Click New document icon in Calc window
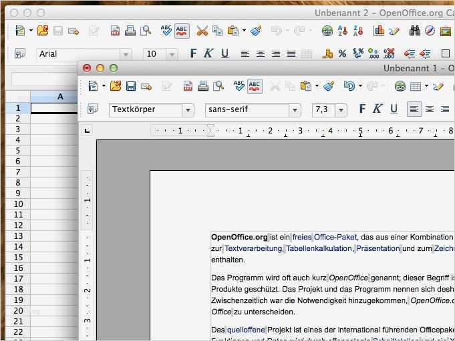The height and width of the screenshot is (341, 455). (x=20, y=31)
